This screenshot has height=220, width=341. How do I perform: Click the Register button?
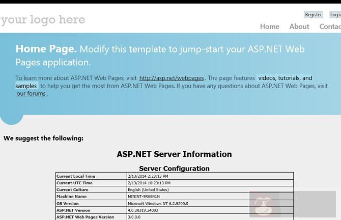coord(313,15)
